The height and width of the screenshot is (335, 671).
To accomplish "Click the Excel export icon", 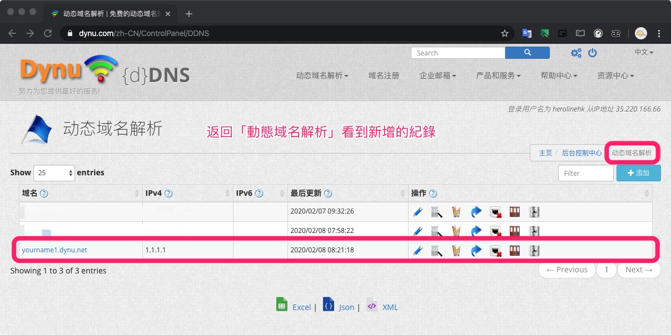I will [282, 304].
